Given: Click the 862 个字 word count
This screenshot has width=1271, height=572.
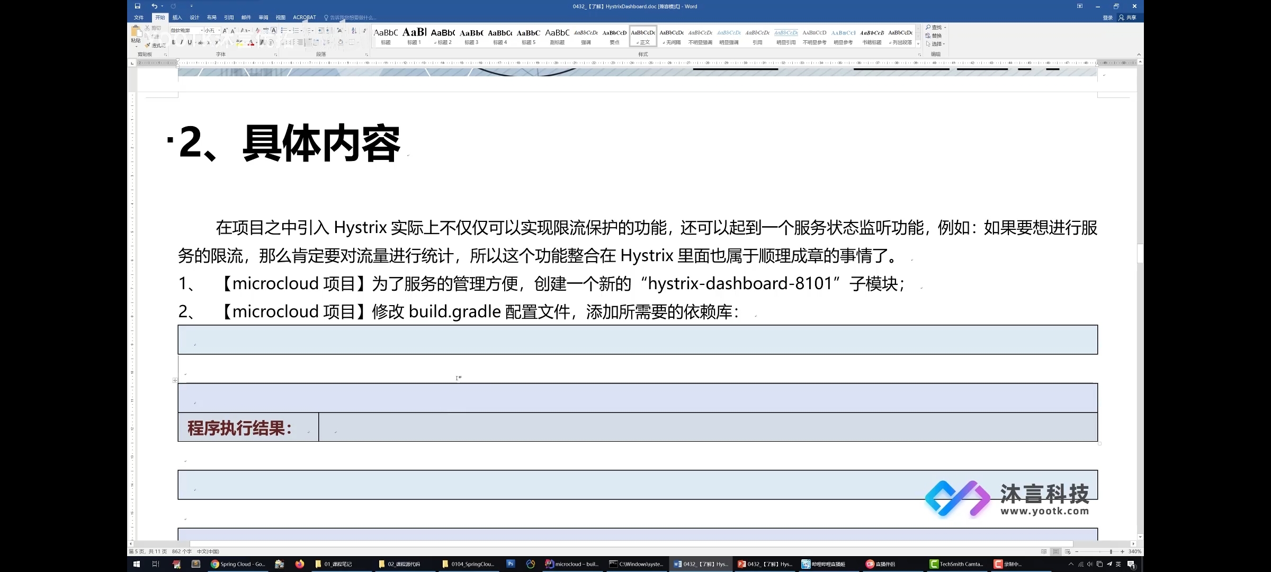Looking at the screenshot, I should click(x=182, y=551).
